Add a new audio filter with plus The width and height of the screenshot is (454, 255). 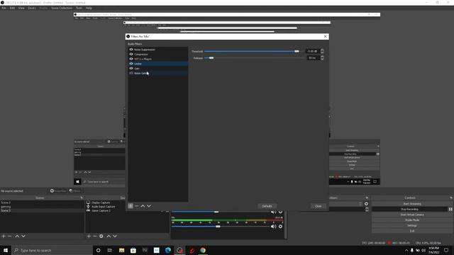pos(131,206)
